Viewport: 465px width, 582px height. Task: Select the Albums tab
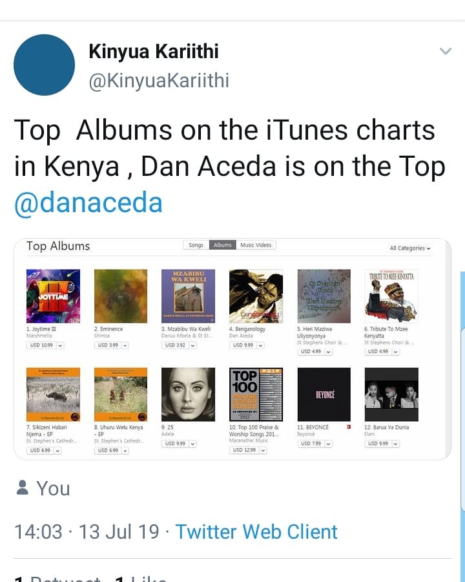223,245
